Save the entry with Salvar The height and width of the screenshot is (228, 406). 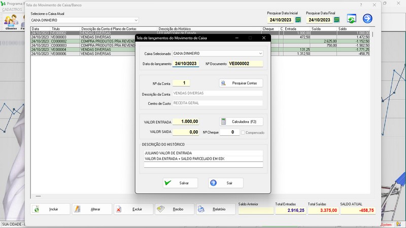click(181, 183)
